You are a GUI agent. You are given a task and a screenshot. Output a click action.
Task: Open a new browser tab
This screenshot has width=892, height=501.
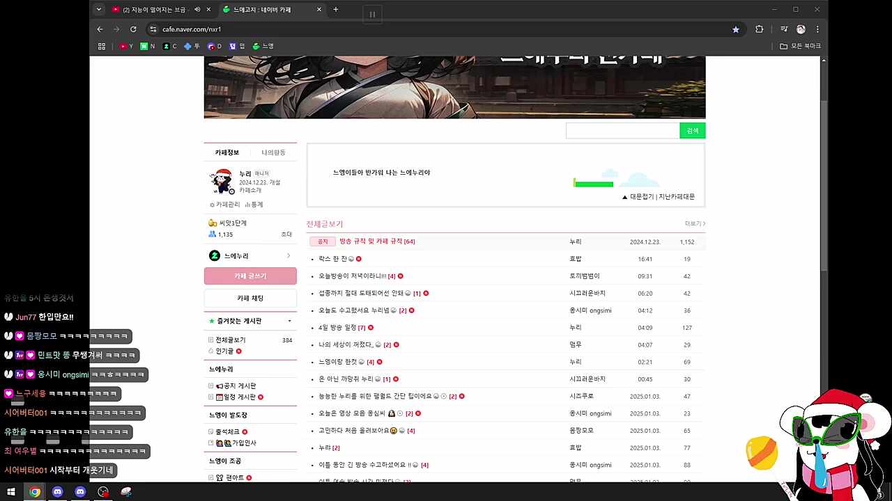coord(336,10)
